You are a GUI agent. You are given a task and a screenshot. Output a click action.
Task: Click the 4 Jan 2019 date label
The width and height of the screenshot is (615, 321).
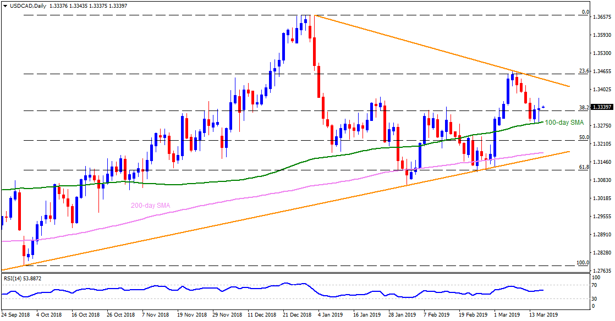pyautogui.click(x=331, y=315)
